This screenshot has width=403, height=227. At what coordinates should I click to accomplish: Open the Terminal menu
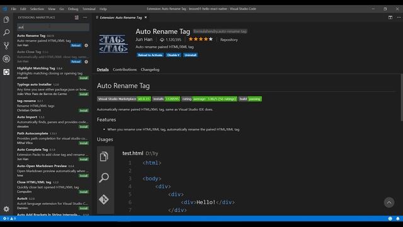[x=89, y=9]
